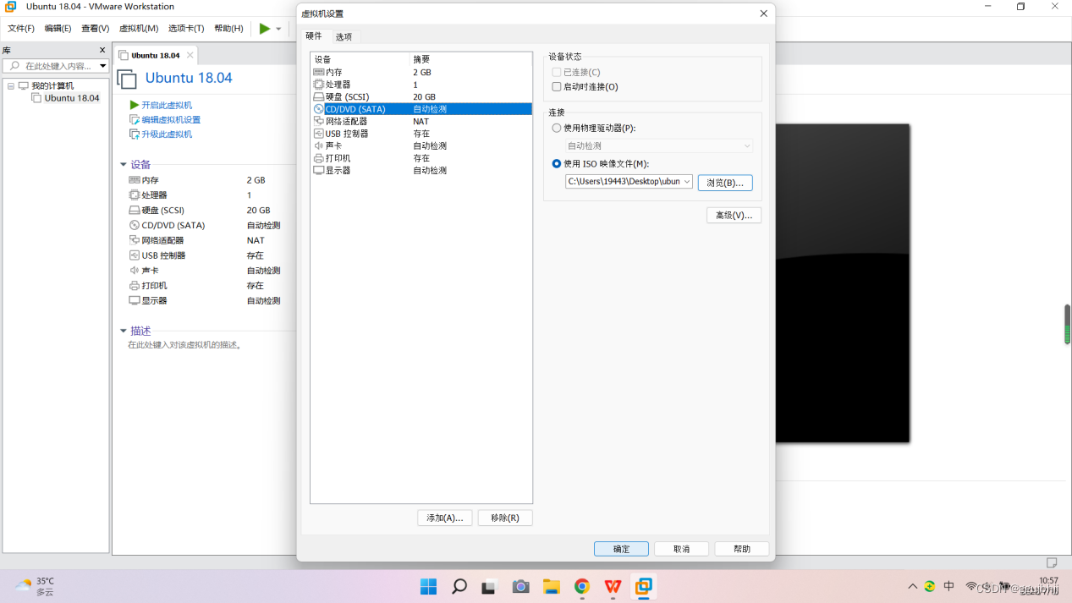This screenshot has width=1072, height=603.
Task: Click the 高级(V)... button
Action: coord(734,216)
